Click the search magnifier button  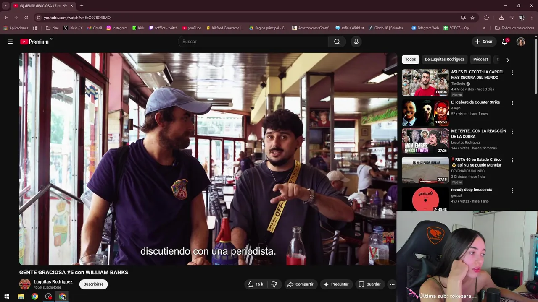337,42
